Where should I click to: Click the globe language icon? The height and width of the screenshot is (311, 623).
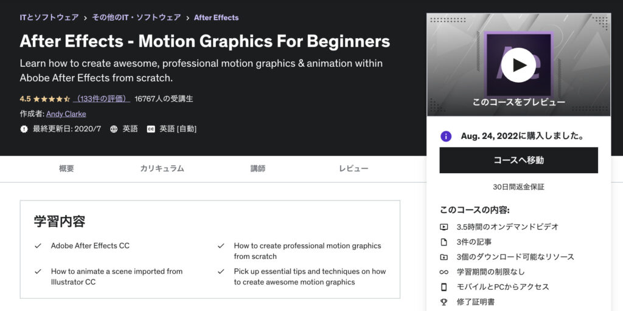tap(114, 129)
